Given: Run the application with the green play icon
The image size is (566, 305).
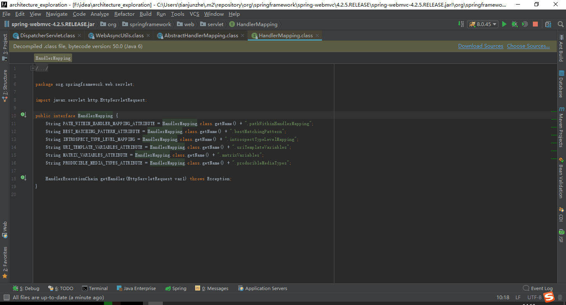Looking at the screenshot, I should [504, 24].
